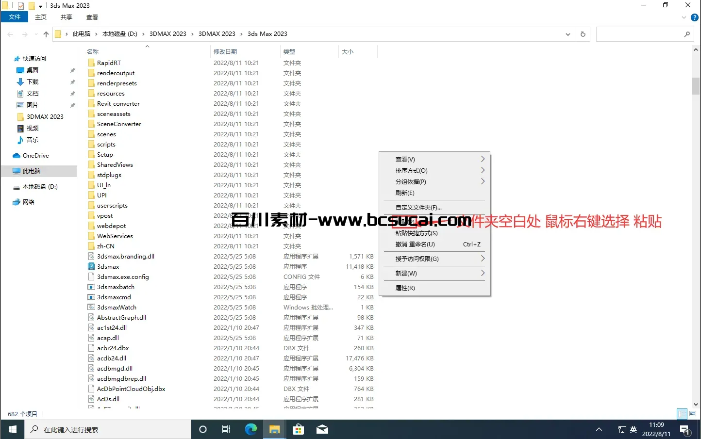Screen dimensions: 701x439
Task: Expand the 排序方式(O) submenu arrow
Action: (483, 170)
